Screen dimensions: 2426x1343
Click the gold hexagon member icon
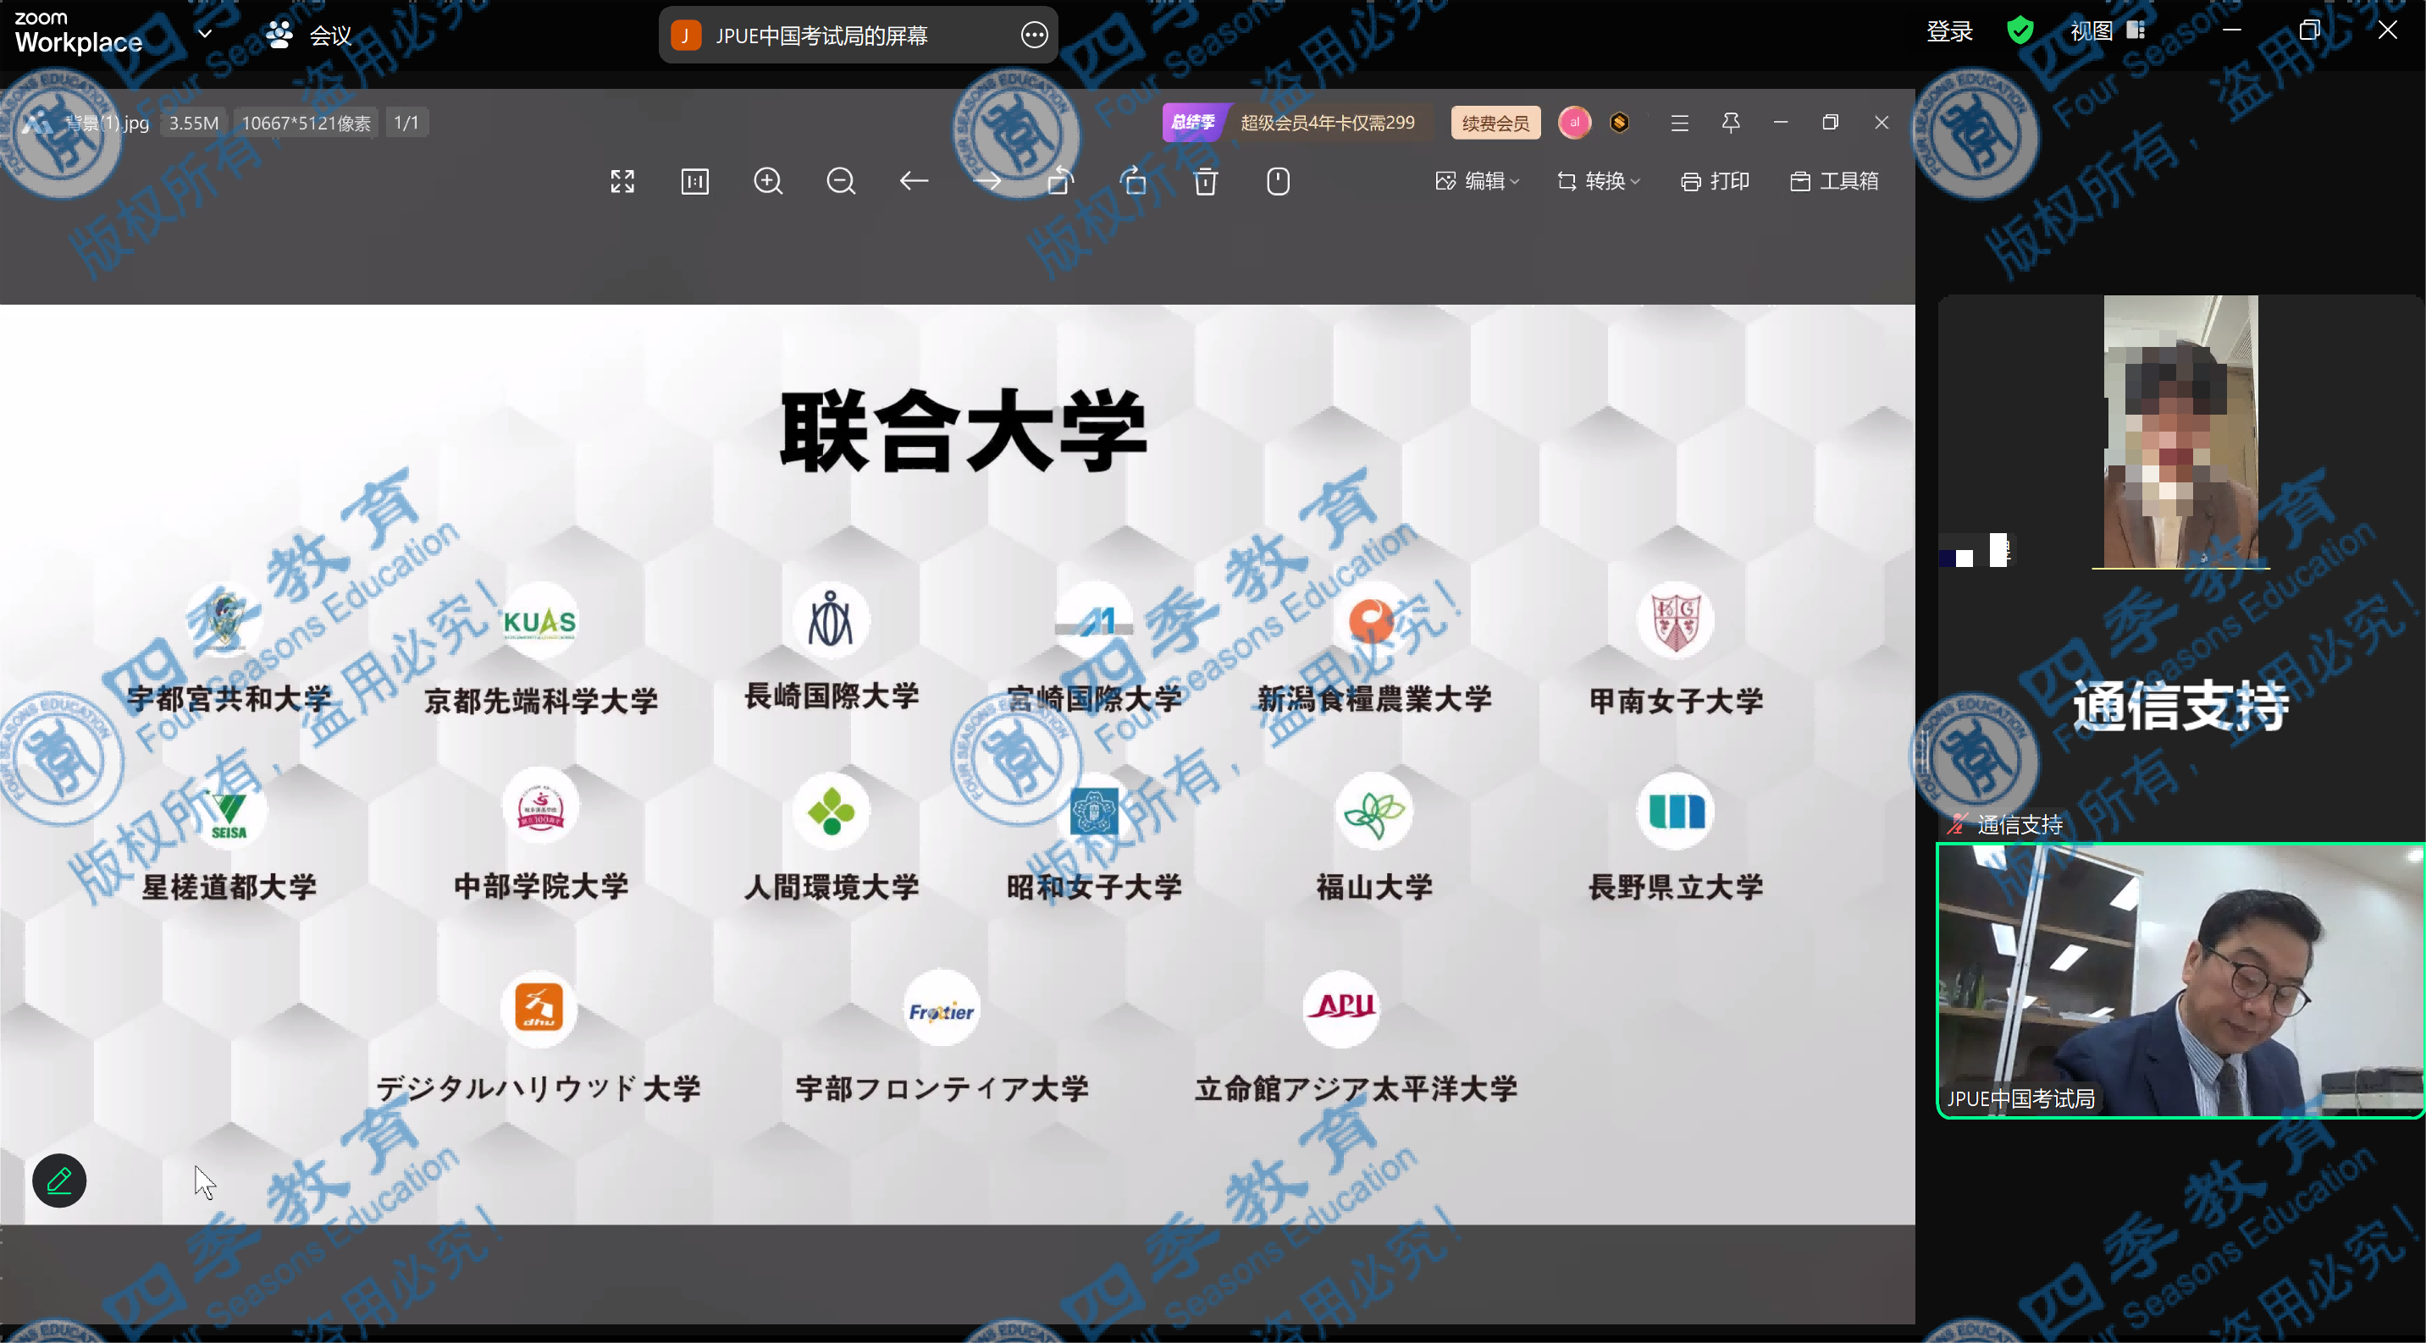(x=1620, y=123)
